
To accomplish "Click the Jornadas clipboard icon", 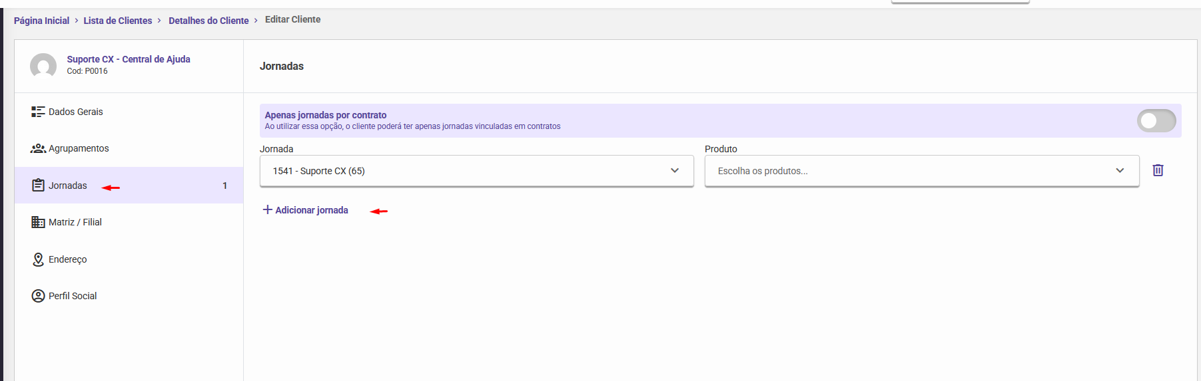I will tap(38, 186).
